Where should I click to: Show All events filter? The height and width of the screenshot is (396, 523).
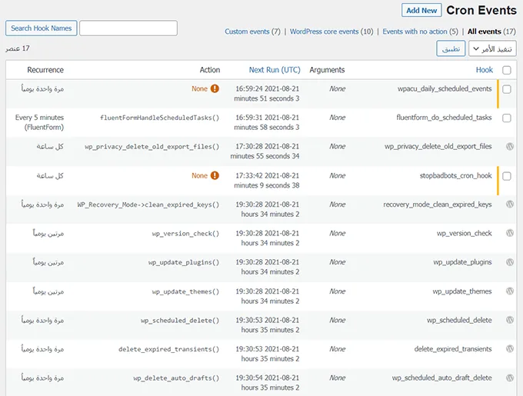point(484,32)
